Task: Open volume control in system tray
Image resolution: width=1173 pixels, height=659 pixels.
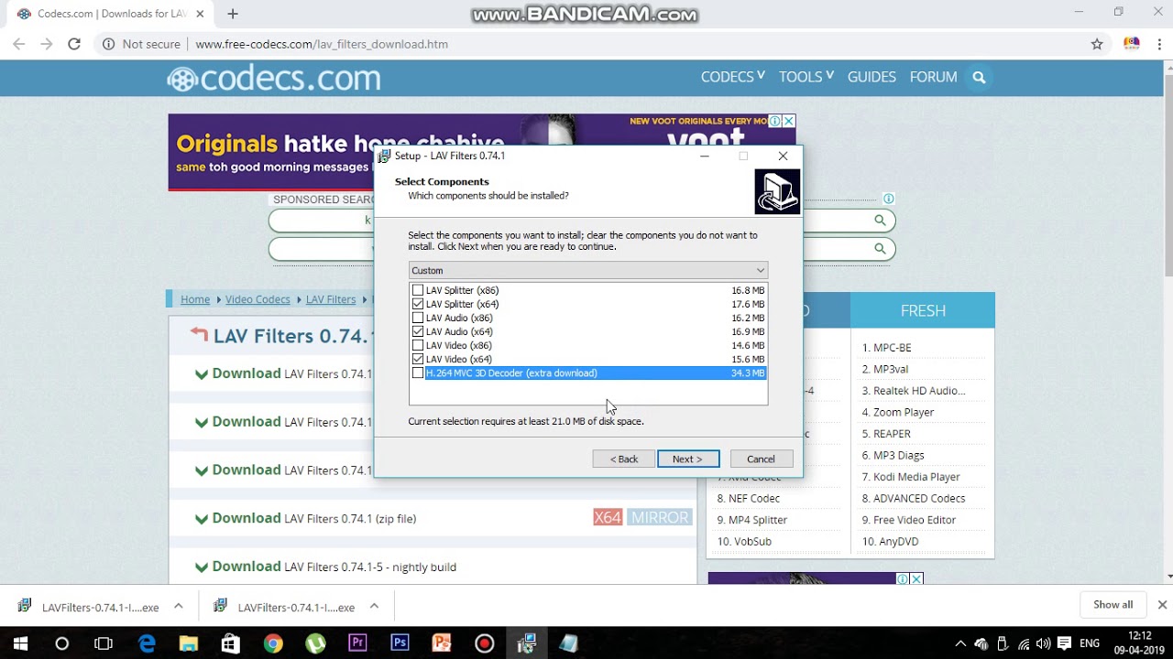Action: coord(1043,643)
